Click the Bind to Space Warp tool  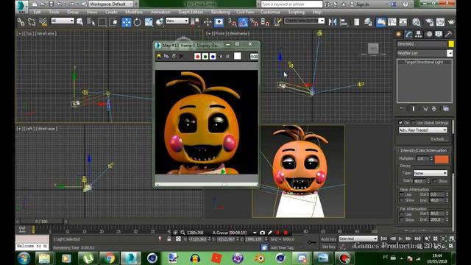43,22
